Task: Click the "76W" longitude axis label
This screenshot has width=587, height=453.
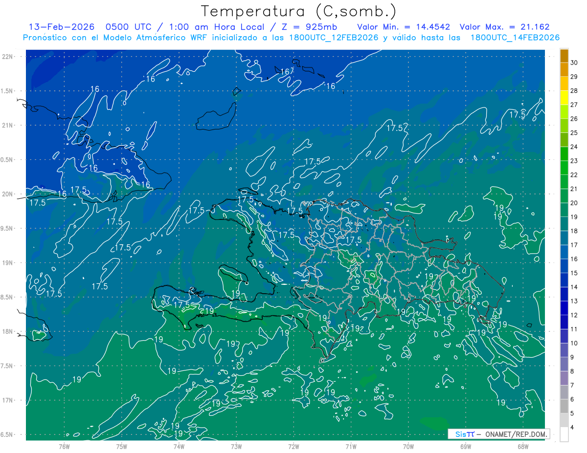Action: (x=64, y=447)
